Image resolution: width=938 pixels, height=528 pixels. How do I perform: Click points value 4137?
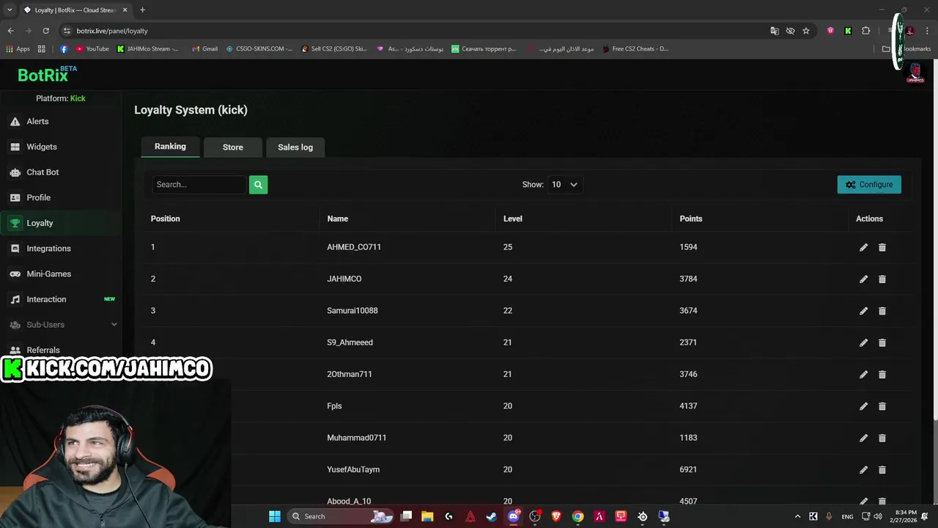(x=688, y=406)
